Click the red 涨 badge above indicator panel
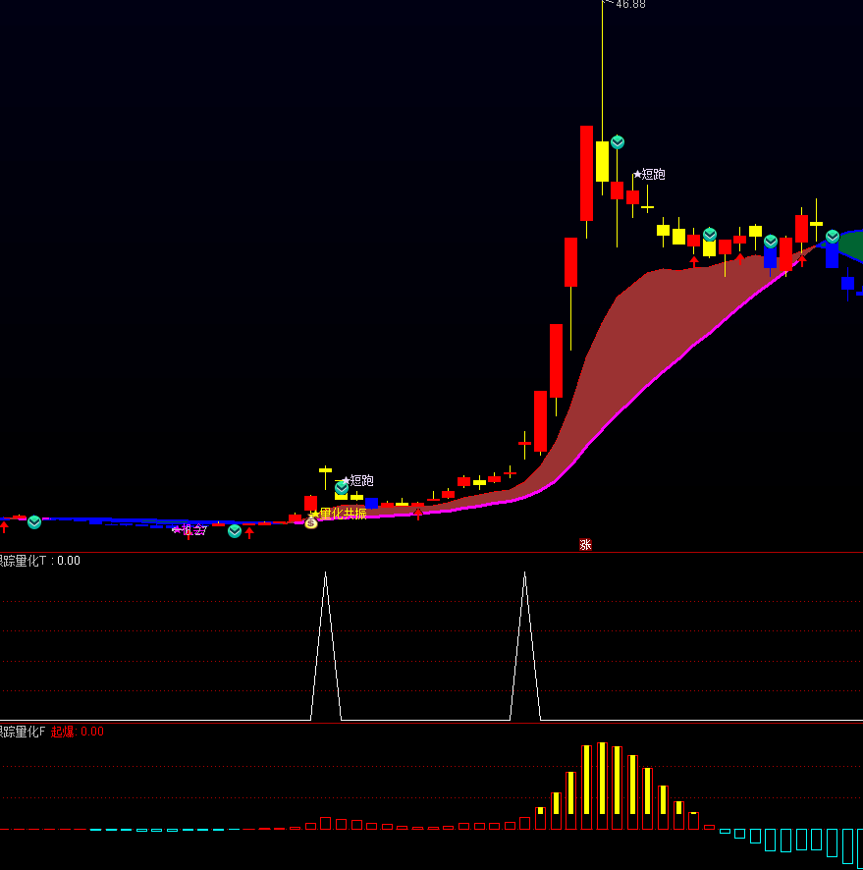Image resolution: width=863 pixels, height=870 pixels. [585, 545]
